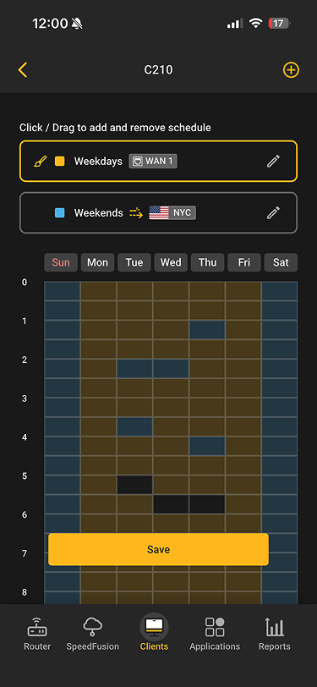Toggle the Wed day column header
The image size is (317, 687).
(171, 262)
